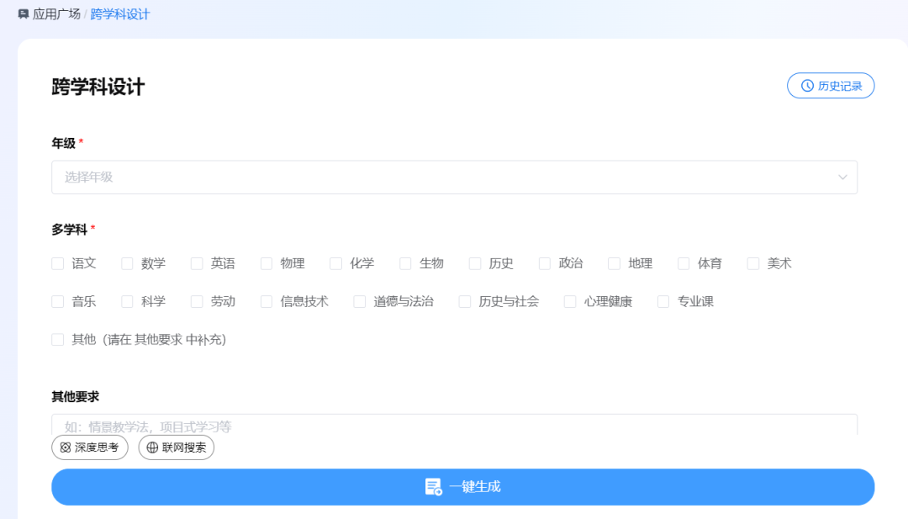
Task: Check the 化学 checkbox
Action: (335, 263)
